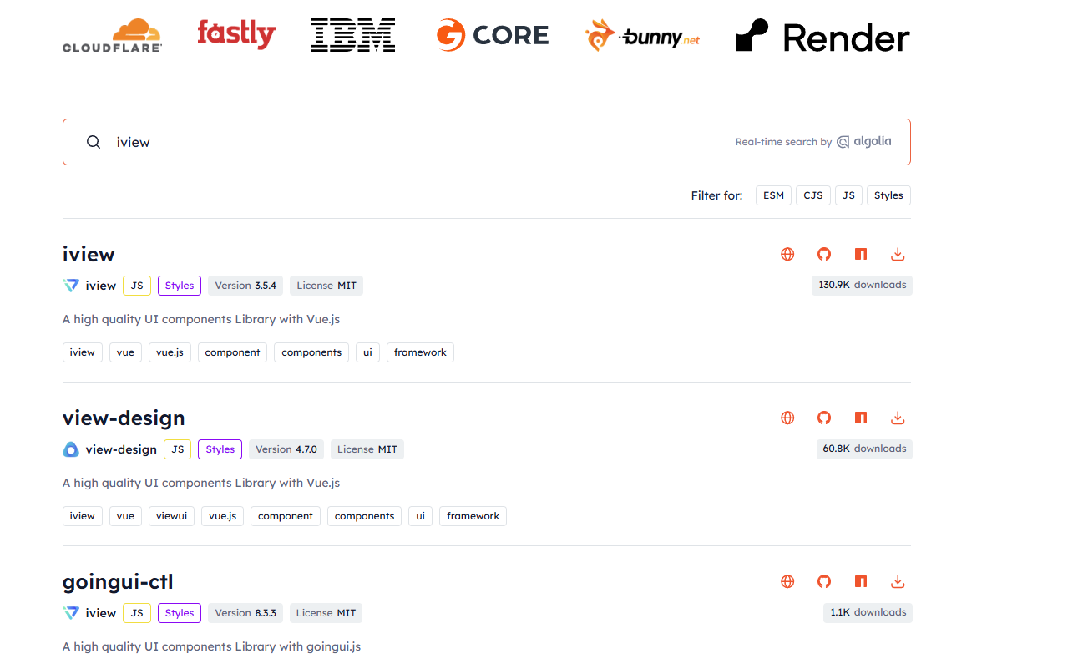This screenshot has width=1073, height=669.
Task: Click the search magnifier icon
Action: tap(94, 142)
